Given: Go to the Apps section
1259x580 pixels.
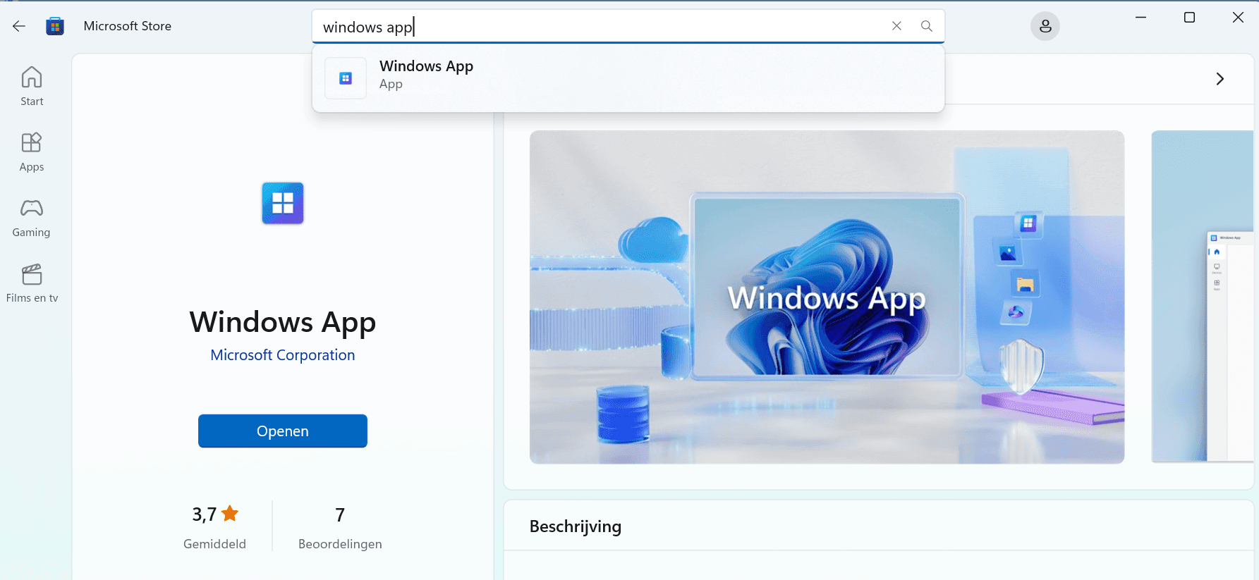Looking at the screenshot, I should pos(32,152).
